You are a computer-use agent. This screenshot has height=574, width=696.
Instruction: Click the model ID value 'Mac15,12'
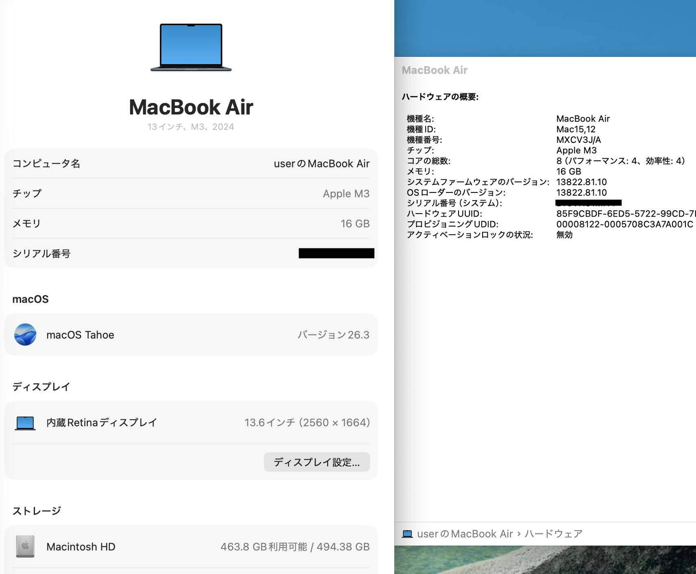click(x=576, y=129)
